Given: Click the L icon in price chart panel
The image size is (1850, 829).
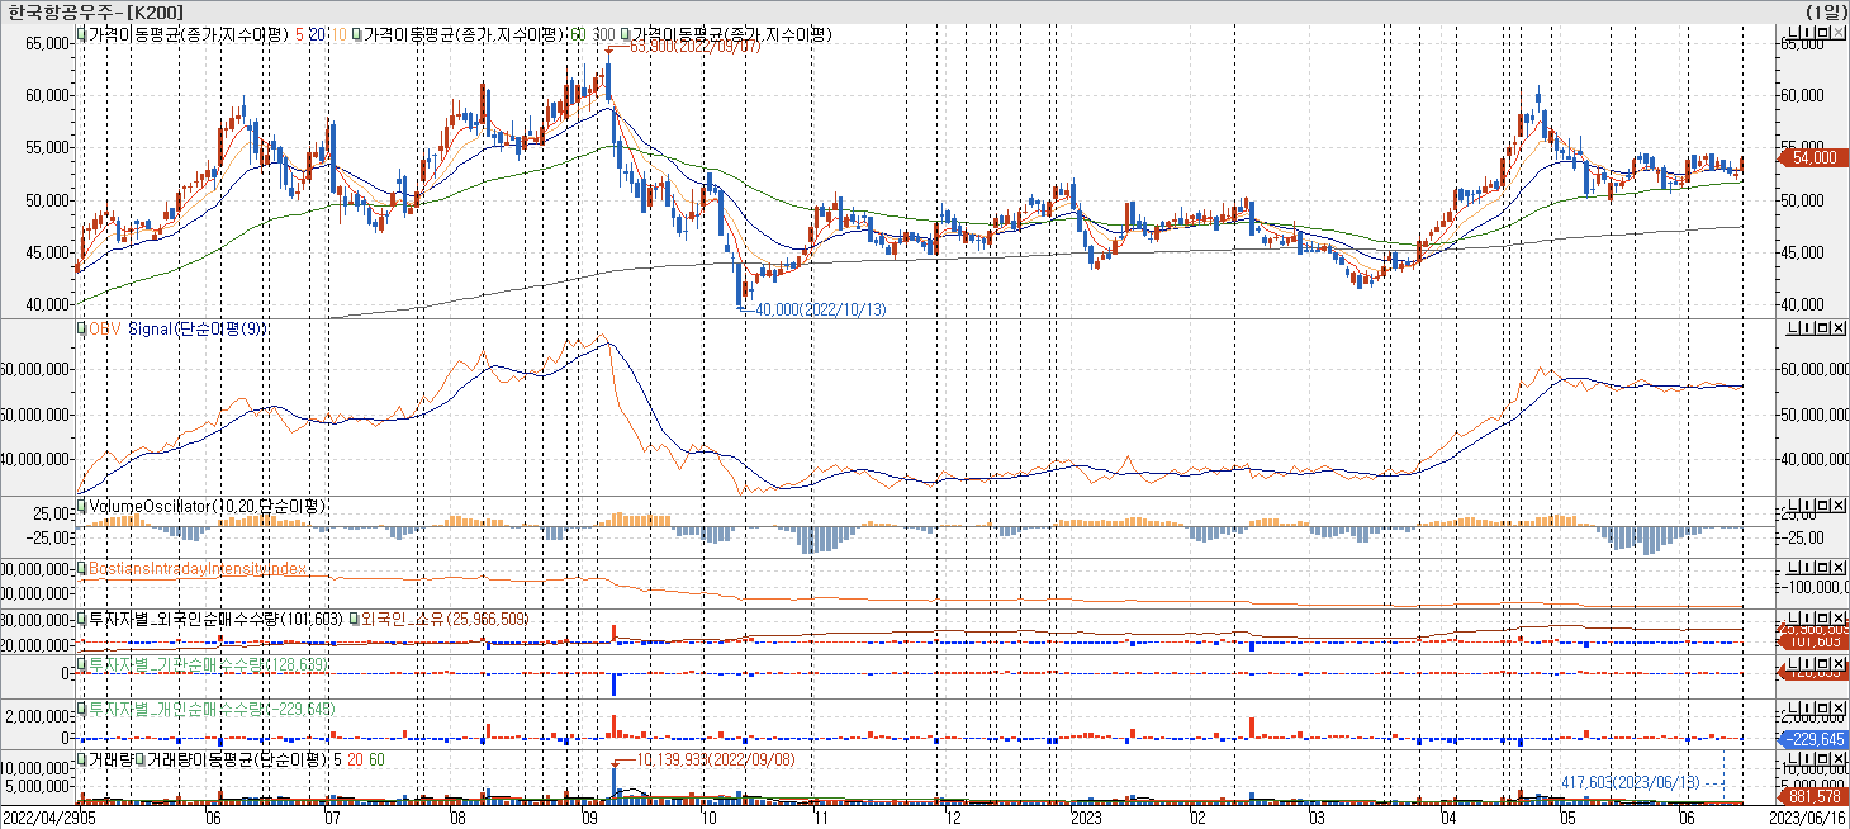Looking at the screenshot, I should pyautogui.click(x=1793, y=33).
